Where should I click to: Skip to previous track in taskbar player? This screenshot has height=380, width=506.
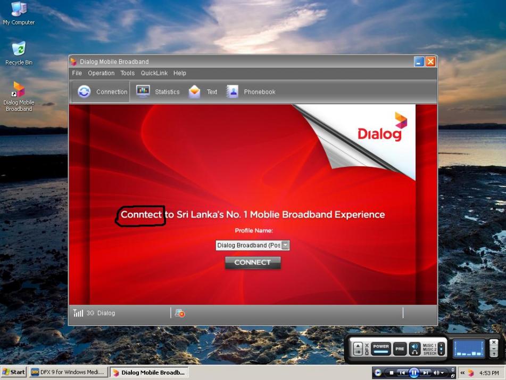pos(402,373)
